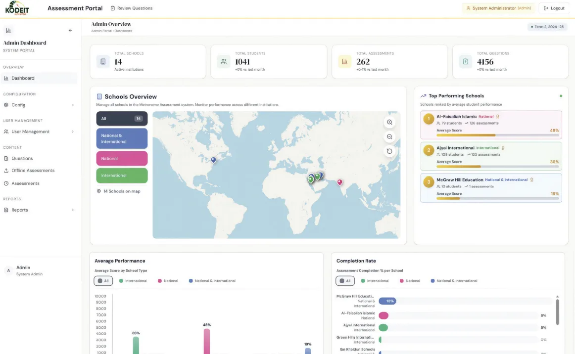Reset the schools map view
This screenshot has width=575, height=354.
[389, 151]
